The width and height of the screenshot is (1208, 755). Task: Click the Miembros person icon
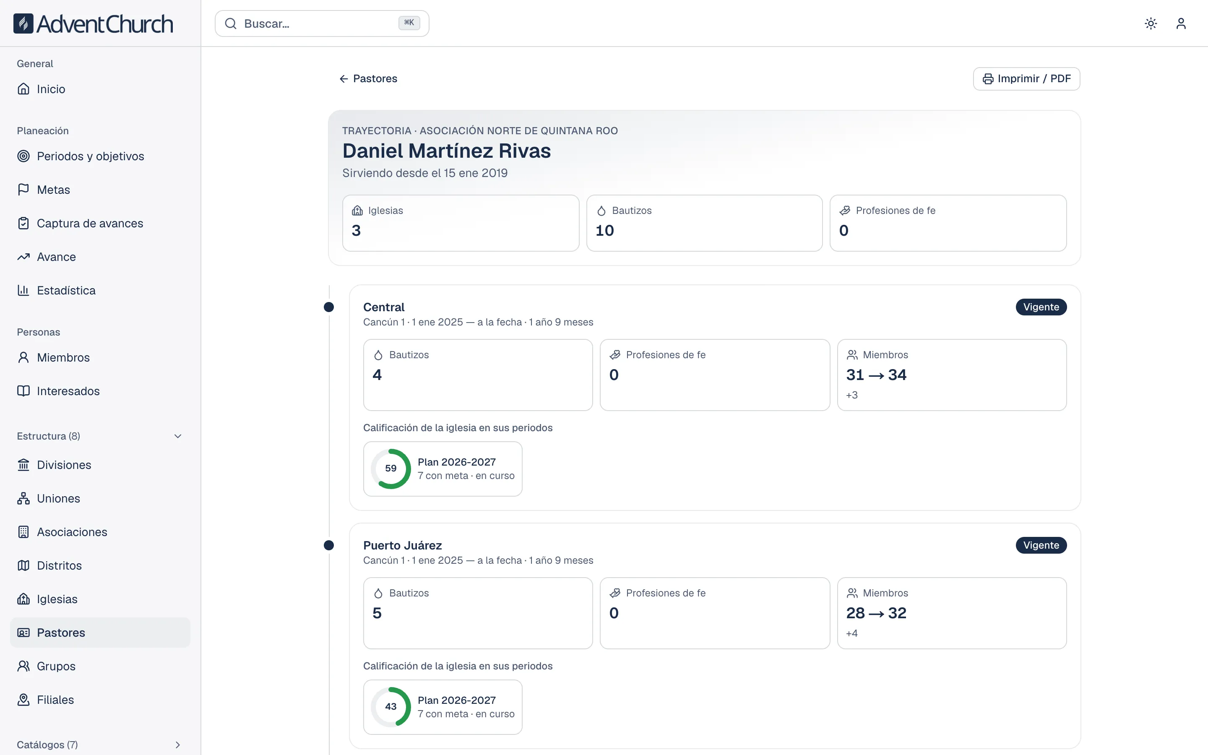[x=23, y=357]
